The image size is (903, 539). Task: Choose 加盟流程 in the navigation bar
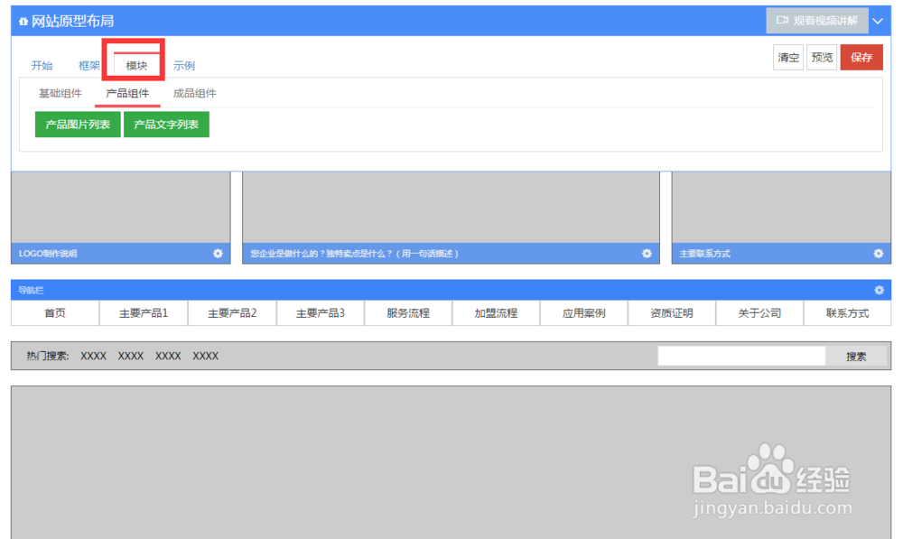point(496,313)
